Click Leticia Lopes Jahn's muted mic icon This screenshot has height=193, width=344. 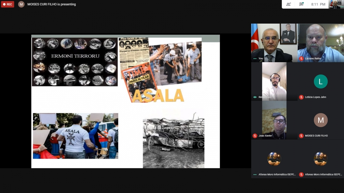click(x=301, y=97)
